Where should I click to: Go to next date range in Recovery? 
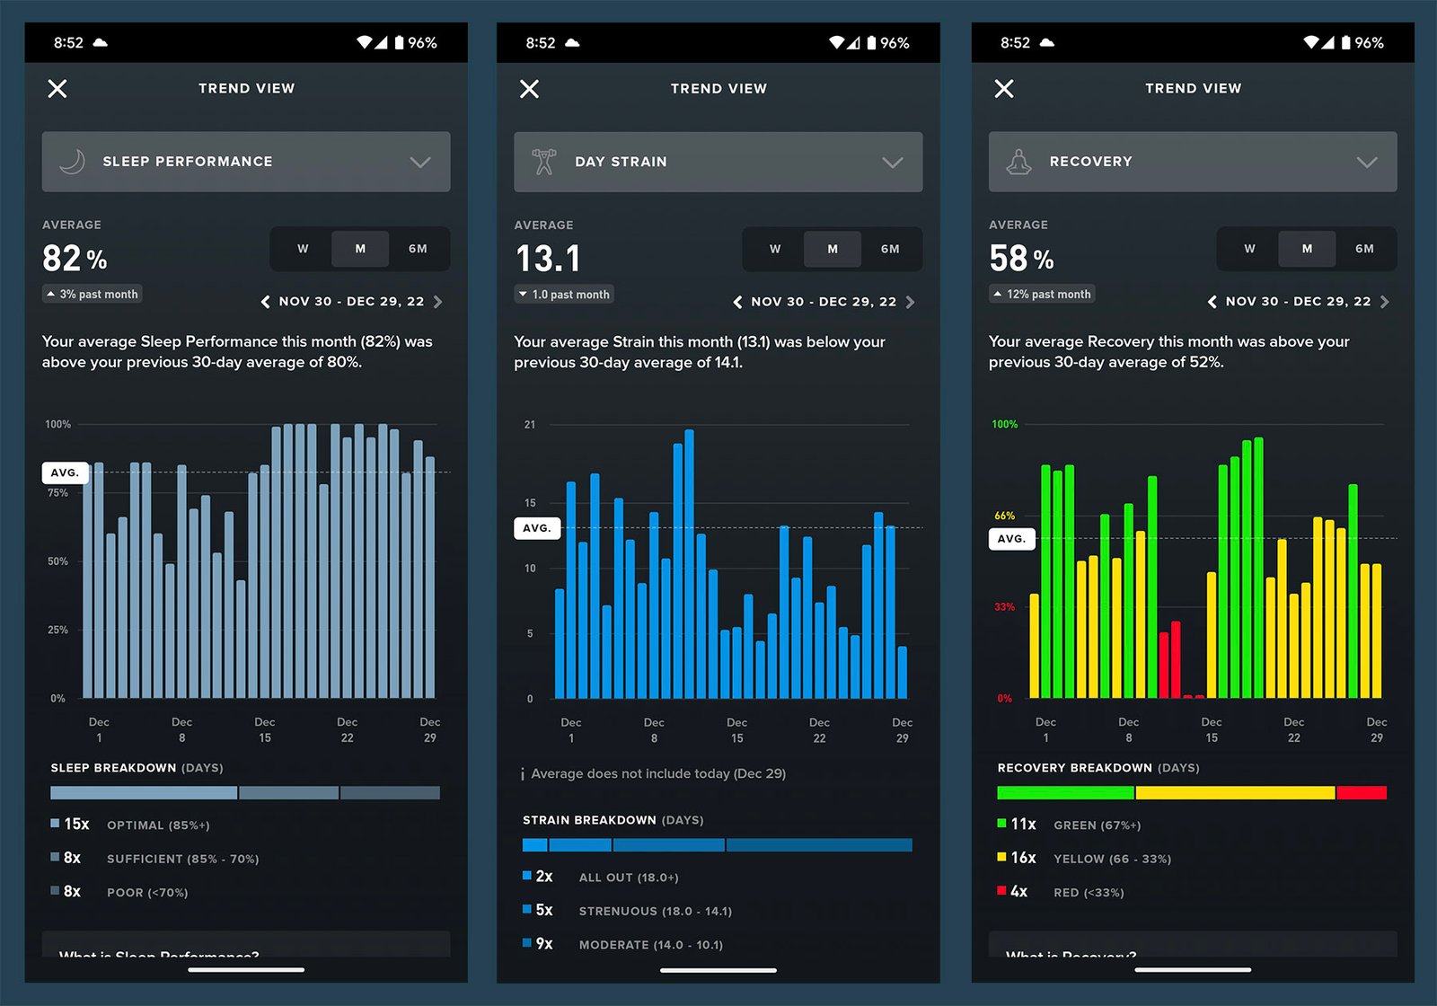[x=1384, y=302]
